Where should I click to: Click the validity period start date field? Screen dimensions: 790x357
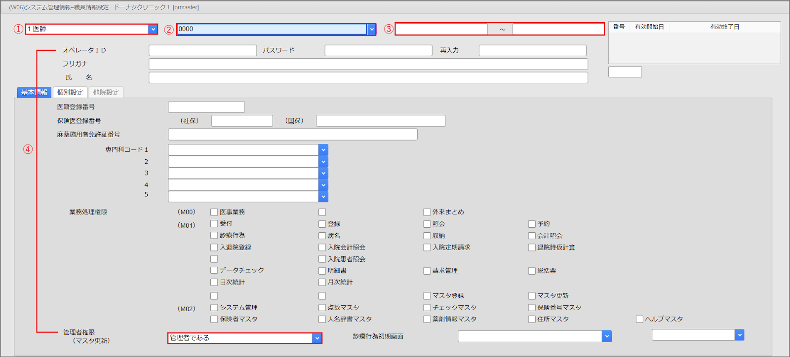pyautogui.click(x=441, y=29)
